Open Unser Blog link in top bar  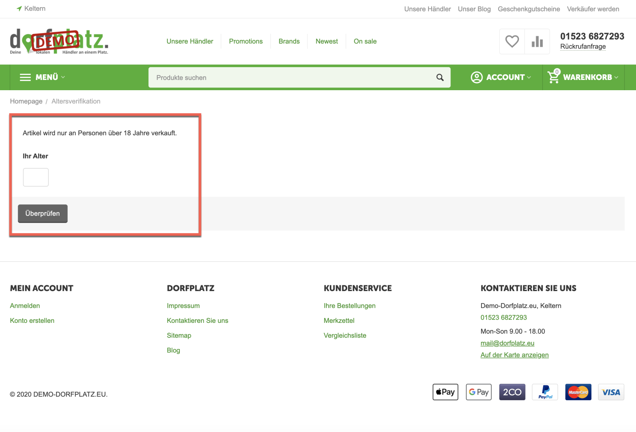[x=474, y=9]
